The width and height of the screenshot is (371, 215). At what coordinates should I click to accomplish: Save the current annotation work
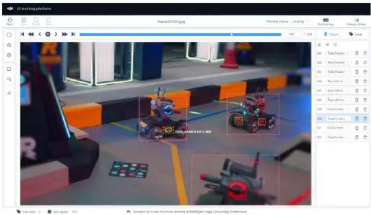24,21
